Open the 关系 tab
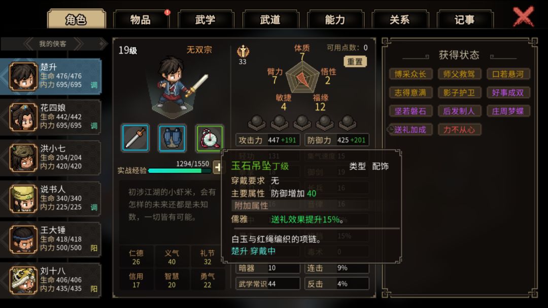 [x=399, y=20]
